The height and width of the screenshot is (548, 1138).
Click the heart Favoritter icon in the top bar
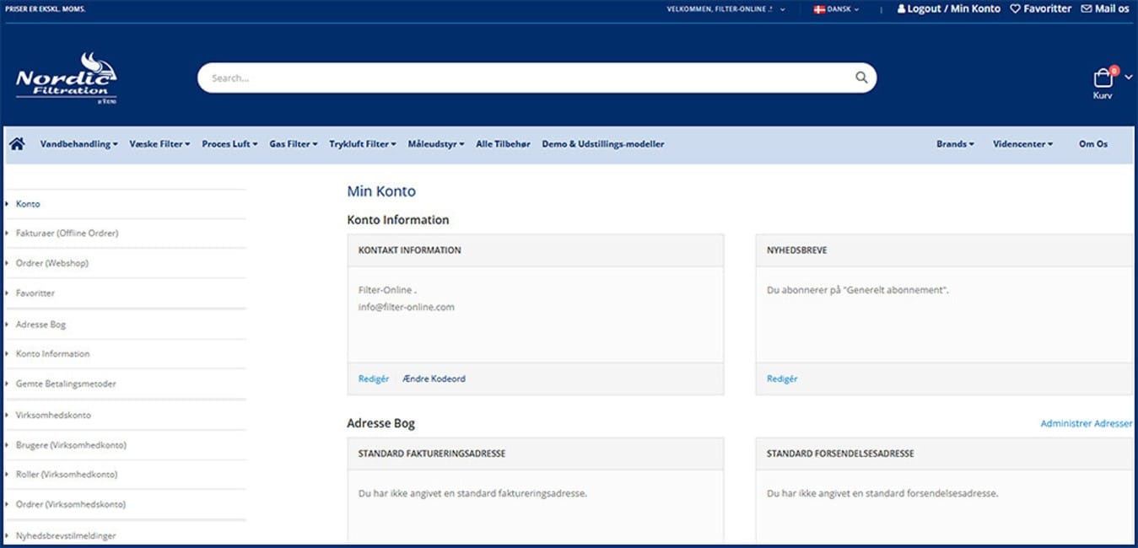[1015, 8]
